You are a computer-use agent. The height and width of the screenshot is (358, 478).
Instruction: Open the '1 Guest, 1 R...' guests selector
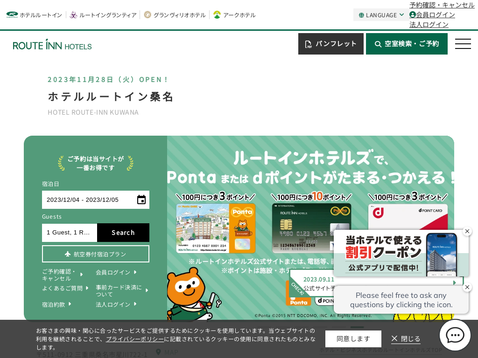[x=70, y=233]
